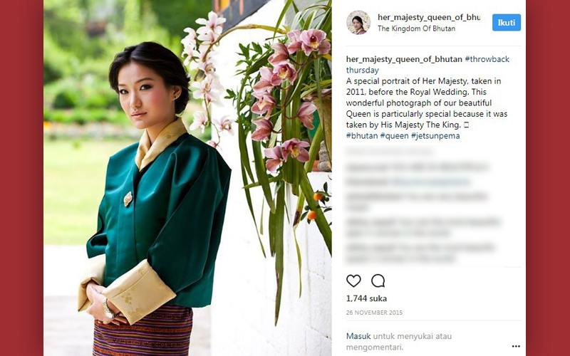Open her_majesty_queen_of_bhu username in header

429,17
